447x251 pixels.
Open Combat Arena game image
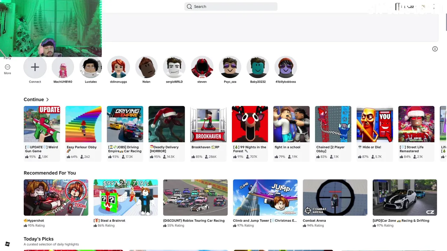click(335, 198)
